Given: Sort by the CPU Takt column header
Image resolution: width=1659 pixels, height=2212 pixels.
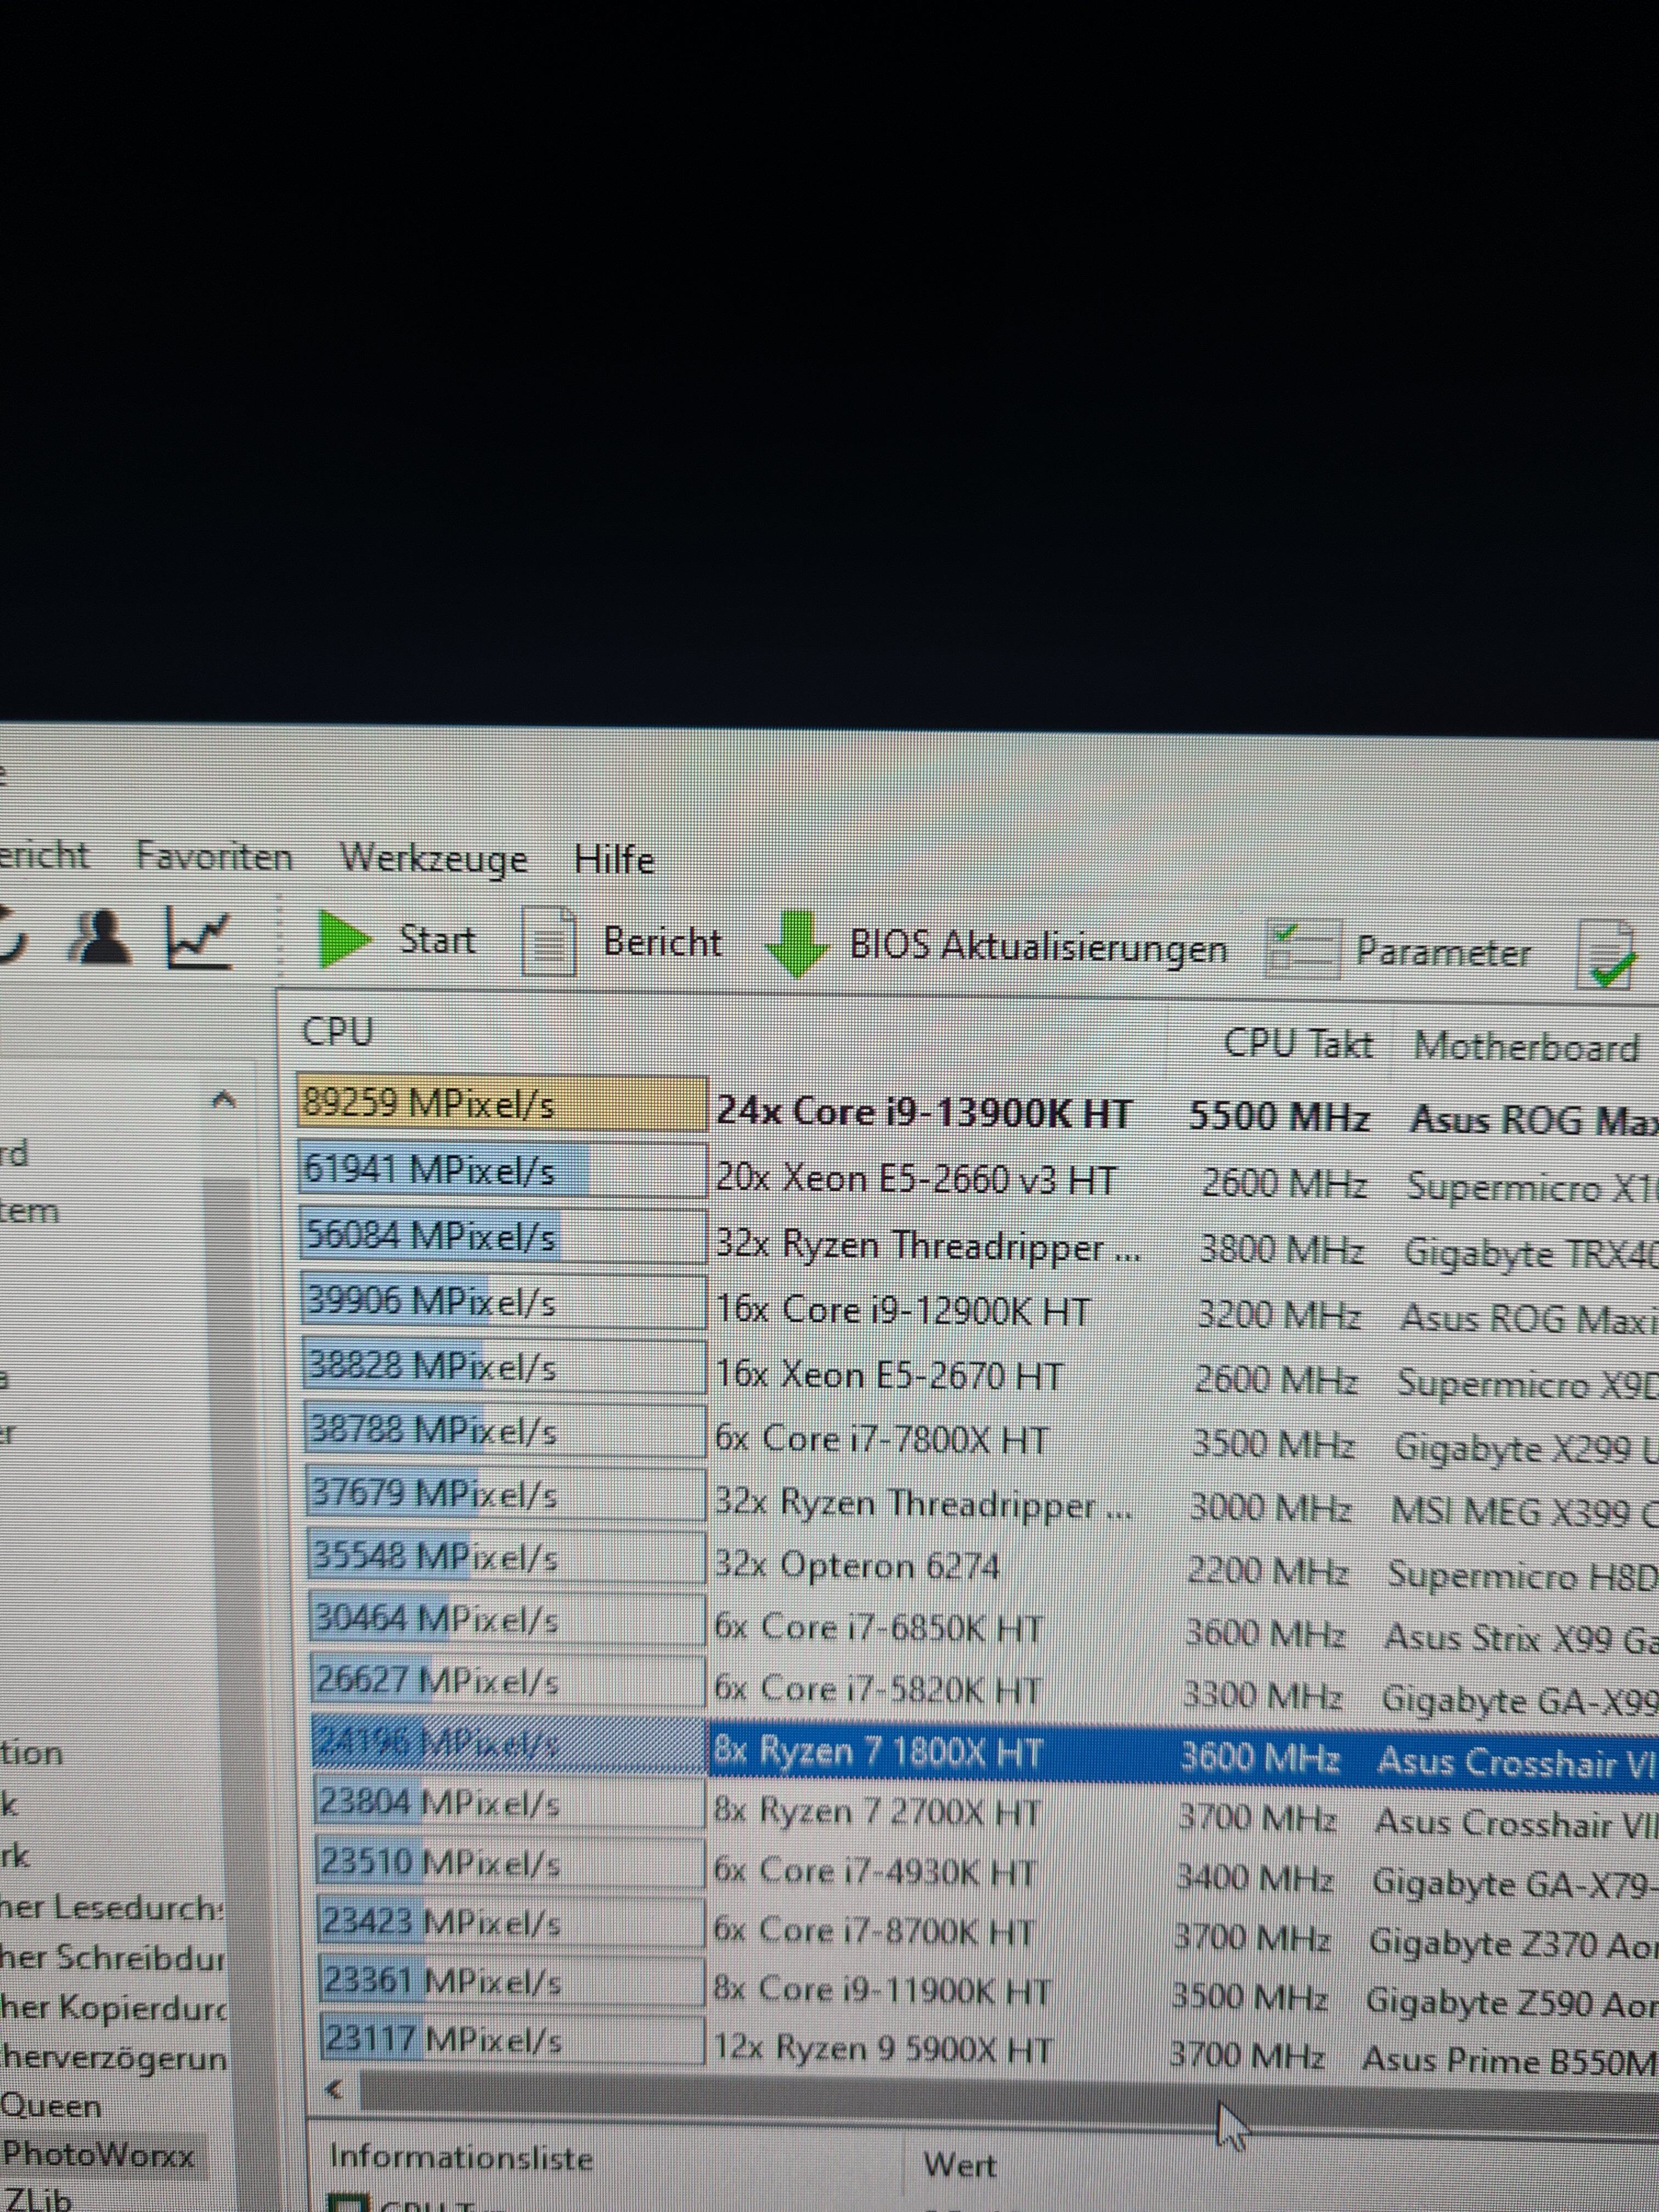Looking at the screenshot, I should click(x=1298, y=1044).
